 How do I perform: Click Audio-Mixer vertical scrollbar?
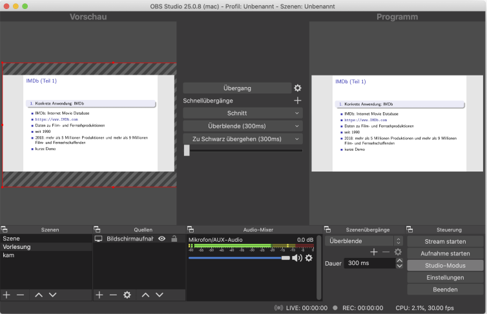point(318,267)
